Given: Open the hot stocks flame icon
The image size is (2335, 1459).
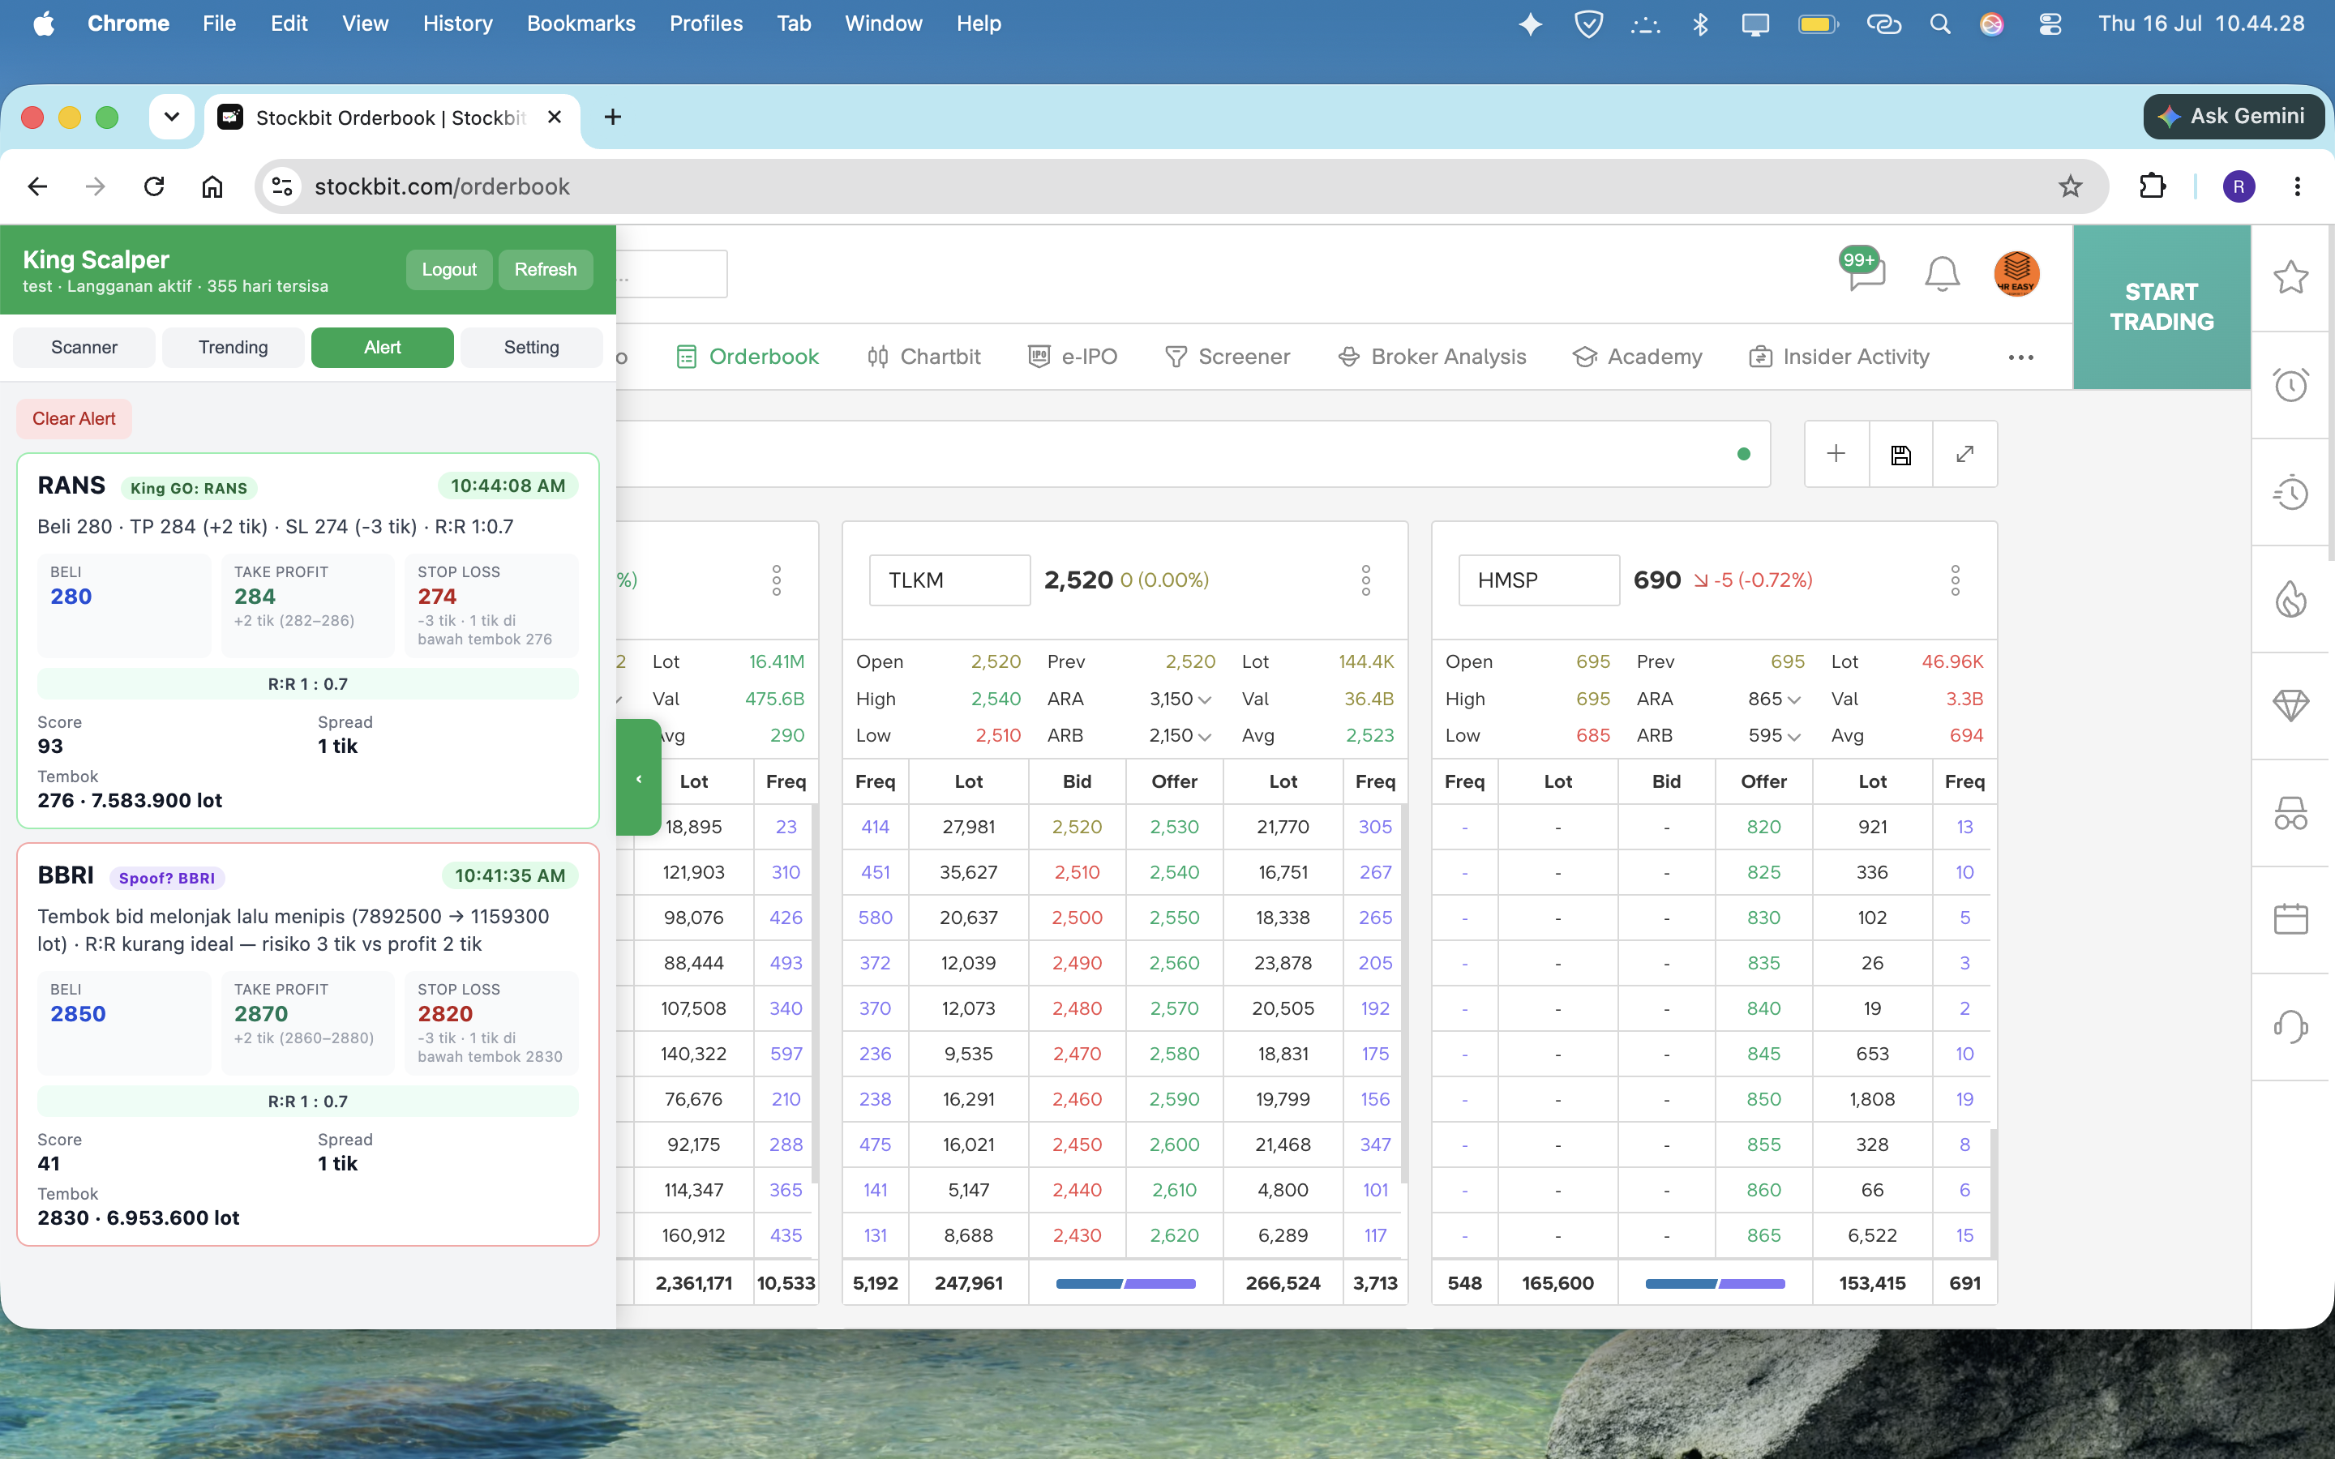Looking at the screenshot, I should click(2290, 599).
